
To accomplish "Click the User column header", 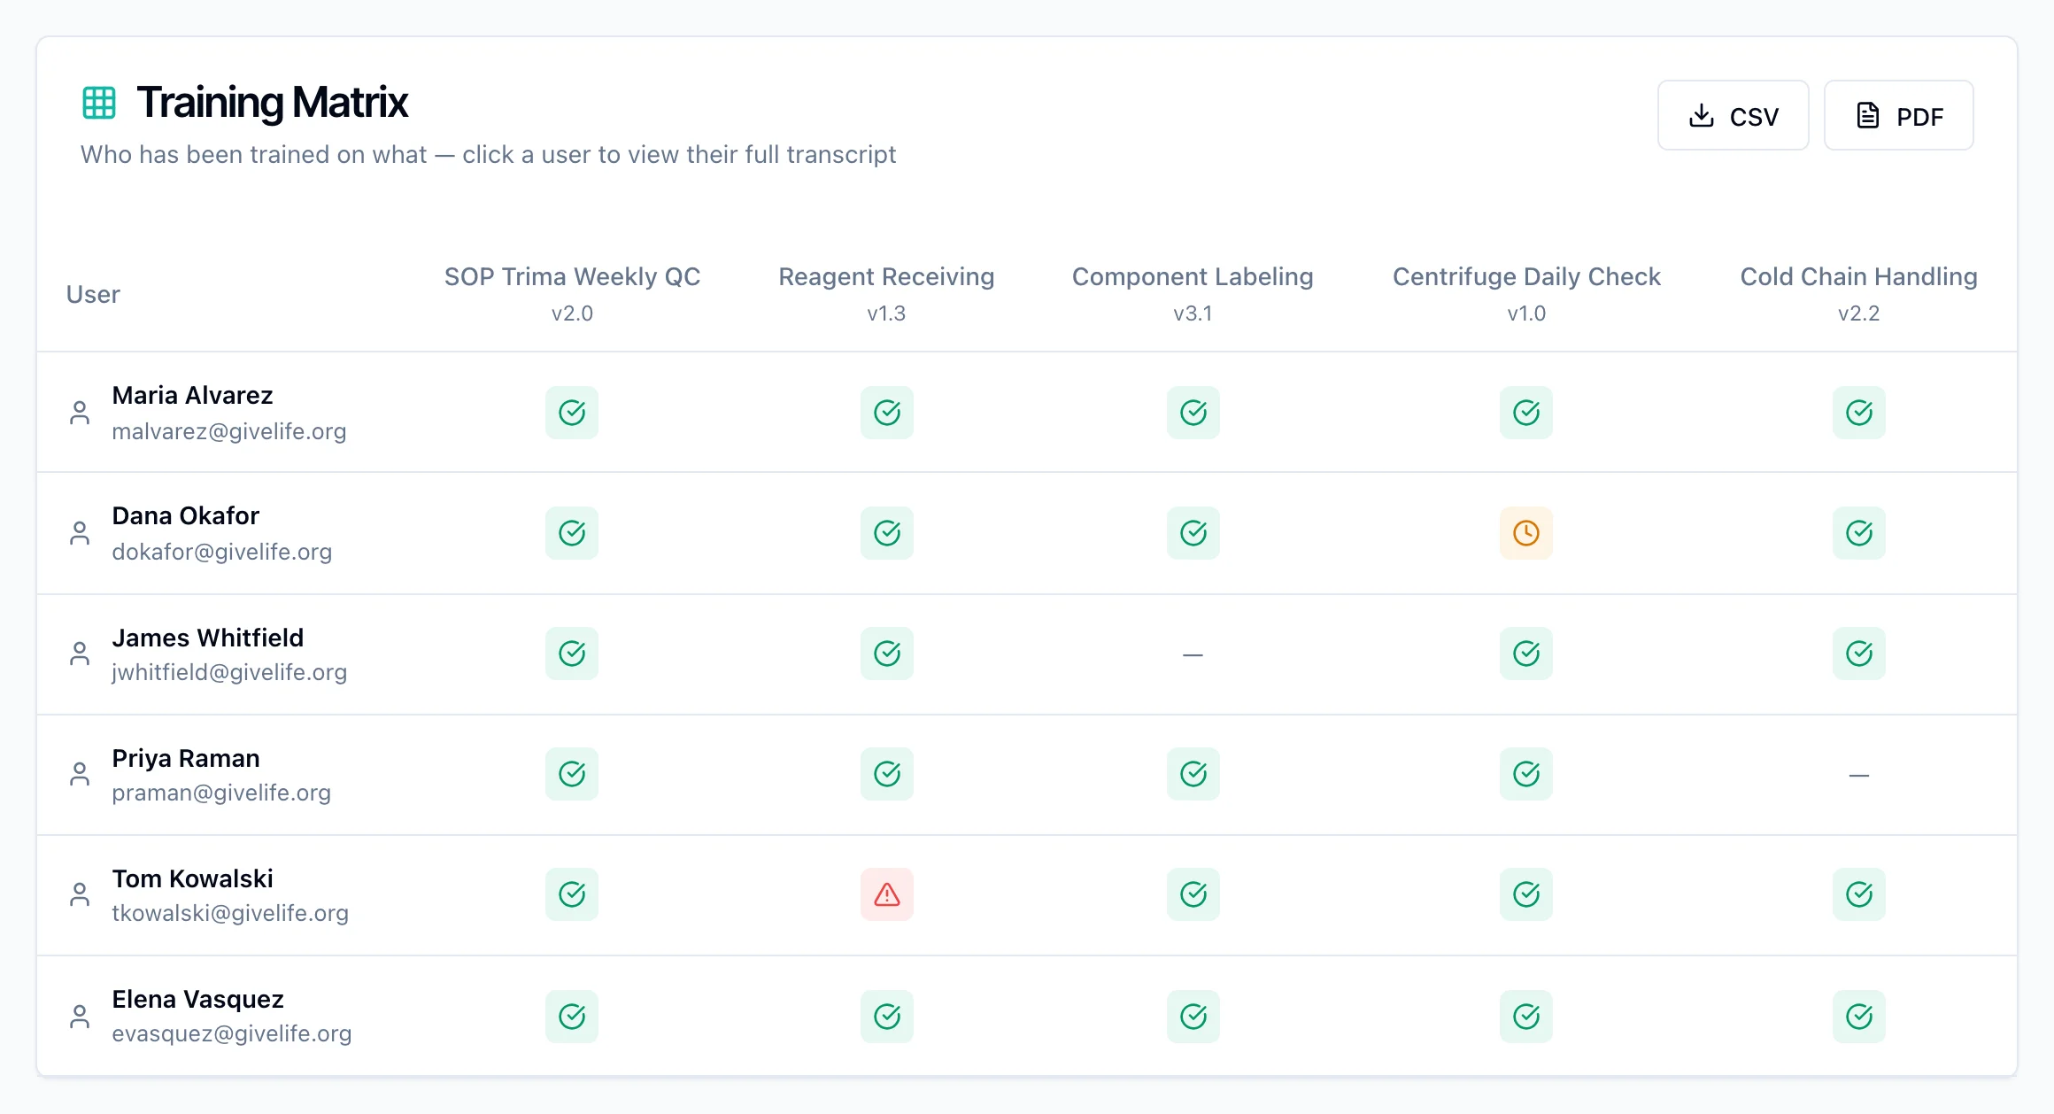I will pyautogui.click(x=93, y=294).
